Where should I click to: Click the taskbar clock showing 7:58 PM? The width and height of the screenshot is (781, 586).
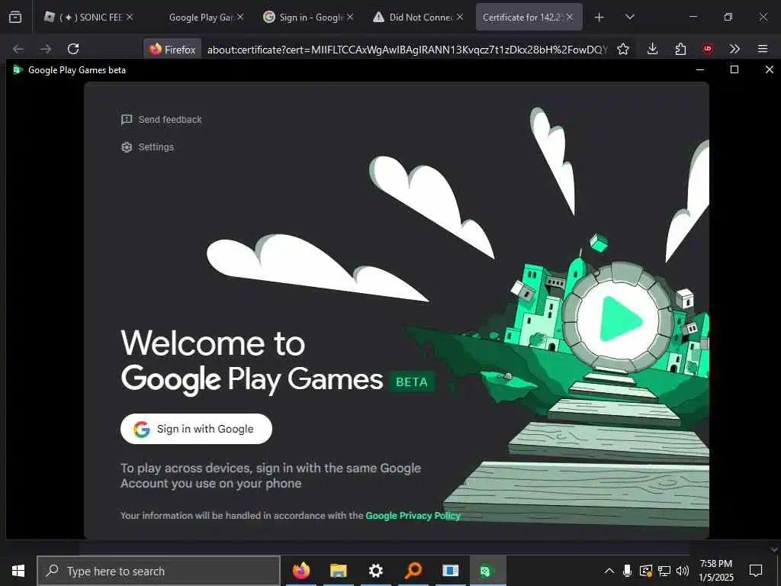tap(716, 571)
